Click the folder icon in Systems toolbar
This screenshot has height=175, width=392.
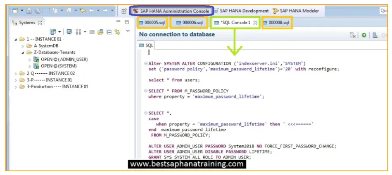tap(100, 32)
